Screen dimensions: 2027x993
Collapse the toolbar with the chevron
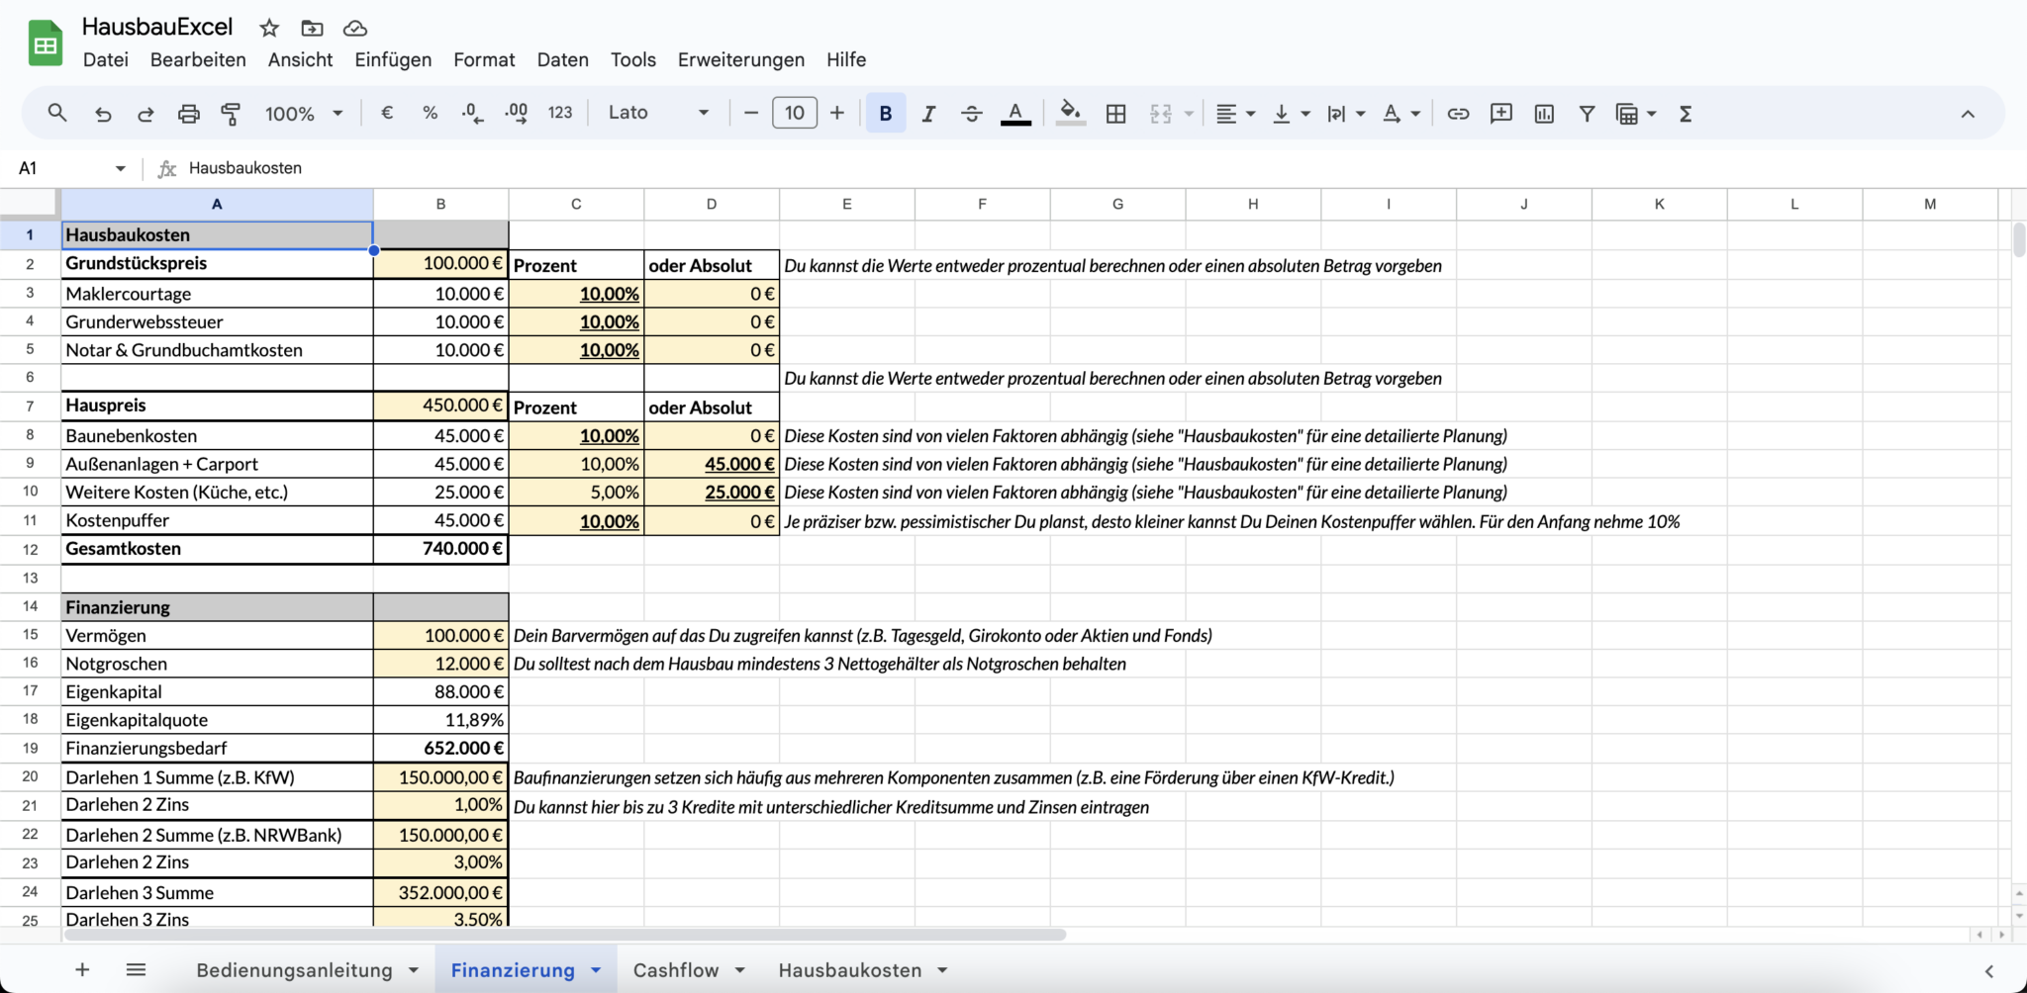(1968, 113)
